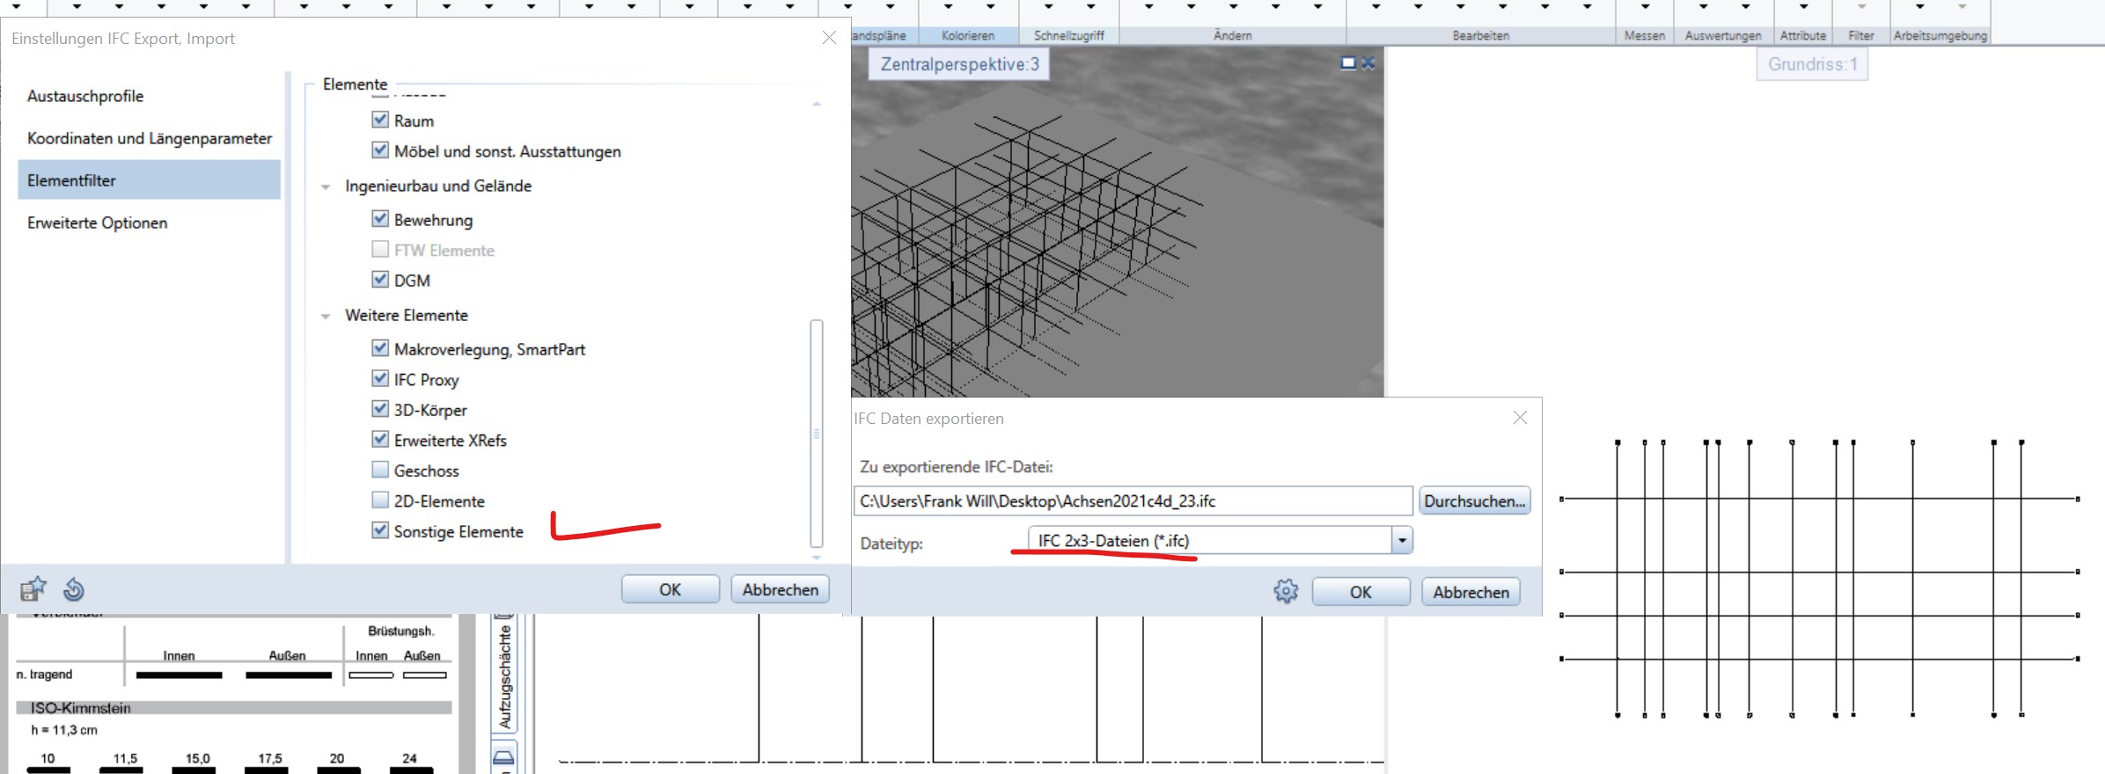Close the IFC Daten exportieren dialog
2105x774 pixels.
pyautogui.click(x=1520, y=418)
